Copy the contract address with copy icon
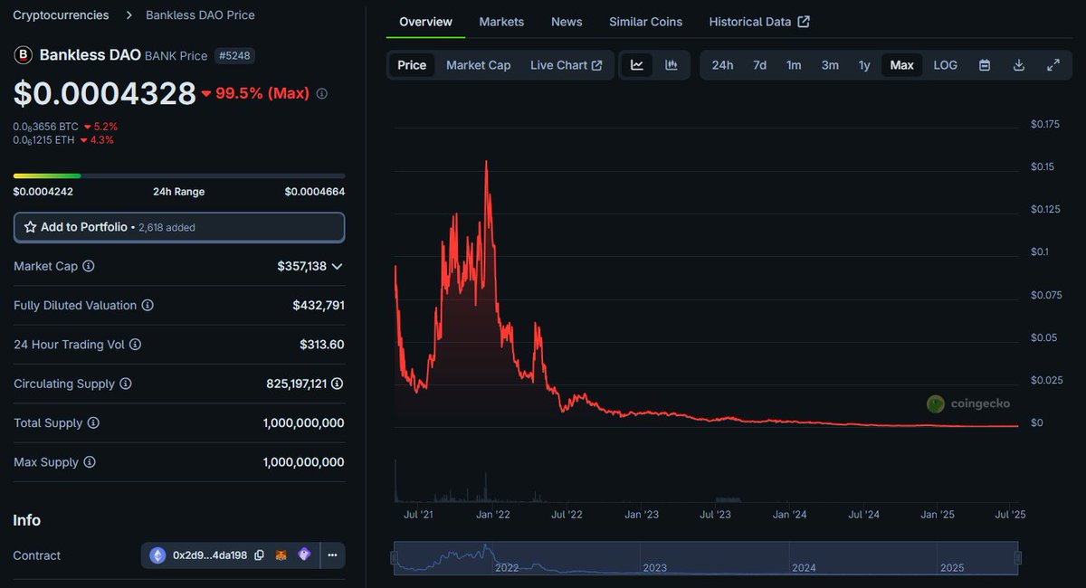The height and width of the screenshot is (588, 1086). coord(259,555)
